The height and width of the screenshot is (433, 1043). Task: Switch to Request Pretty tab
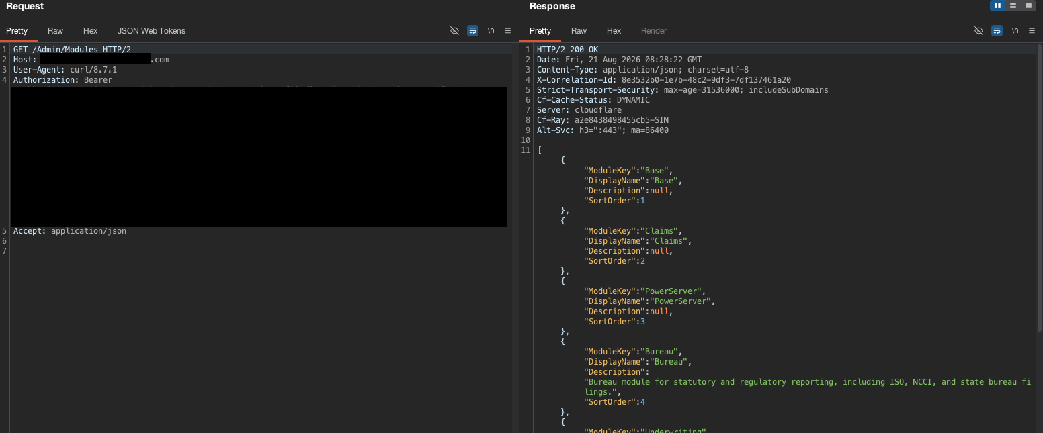pos(17,31)
